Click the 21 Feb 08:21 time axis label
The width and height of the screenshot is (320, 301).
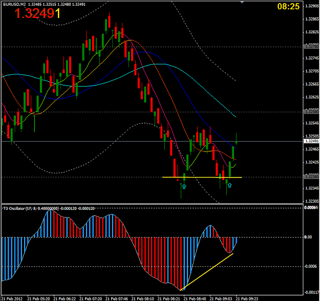pyautogui.click(x=169, y=299)
